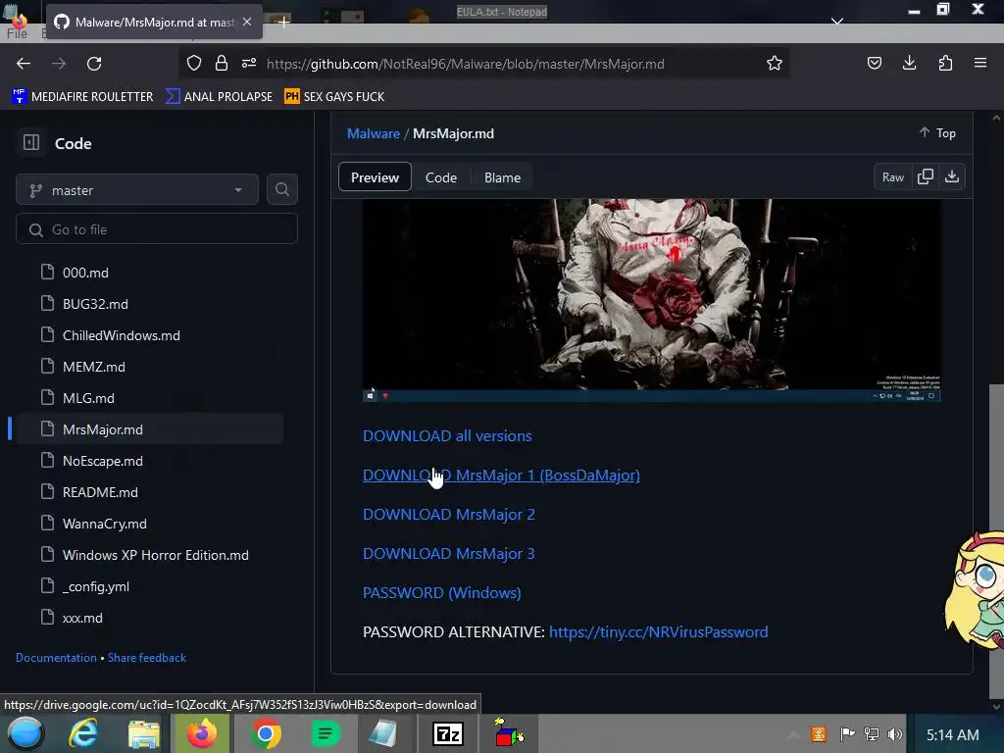Focus the Go to file search box
The image size is (1004, 753).
[157, 228]
